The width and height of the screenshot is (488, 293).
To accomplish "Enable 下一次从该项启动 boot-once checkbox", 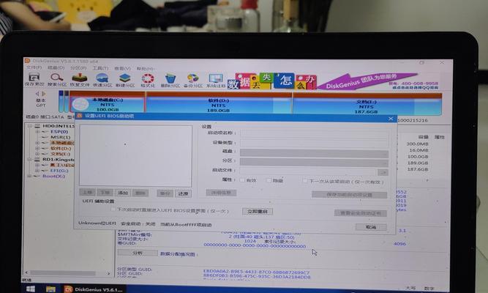I will 304,181.
